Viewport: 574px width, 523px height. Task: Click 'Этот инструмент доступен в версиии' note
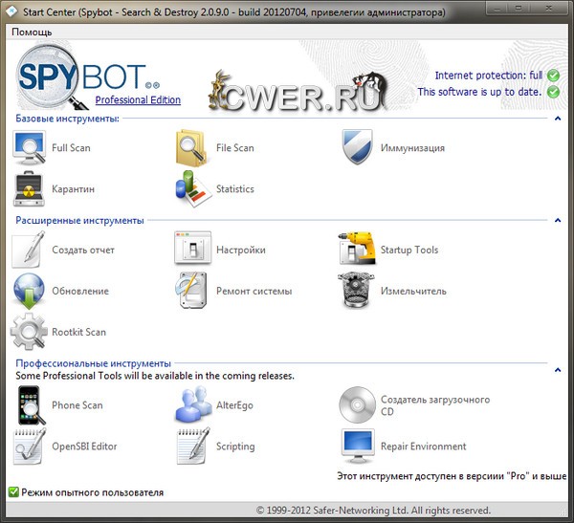452,476
